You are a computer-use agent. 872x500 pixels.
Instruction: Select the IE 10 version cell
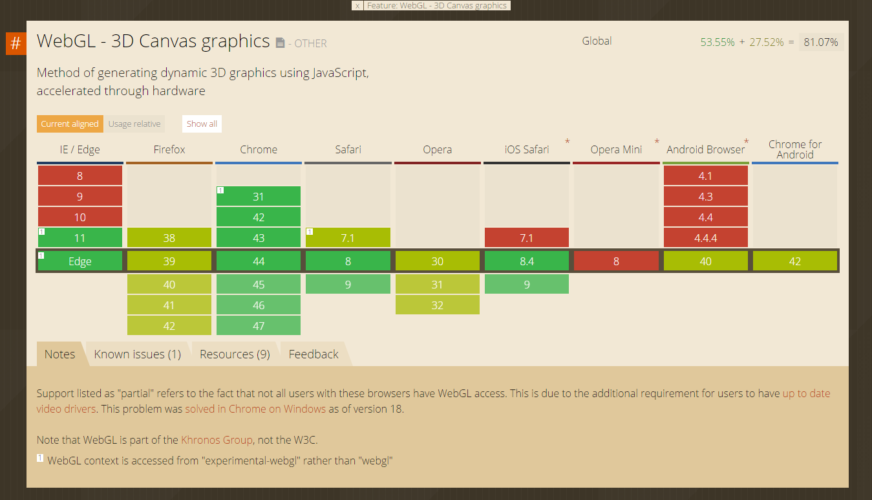[x=80, y=217]
